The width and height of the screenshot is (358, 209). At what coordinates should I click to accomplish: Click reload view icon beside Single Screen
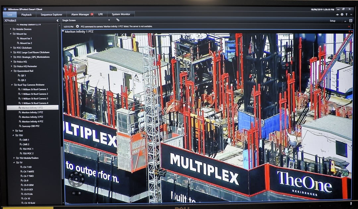[118, 20]
